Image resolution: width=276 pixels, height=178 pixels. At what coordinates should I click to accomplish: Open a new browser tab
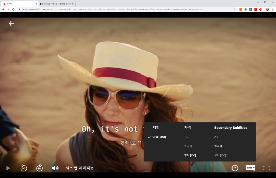pyautogui.click(x=79, y=4)
